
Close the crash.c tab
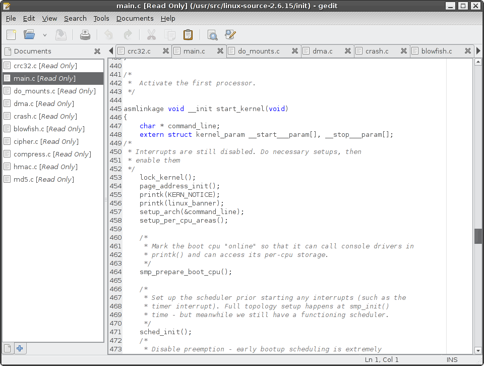point(404,51)
